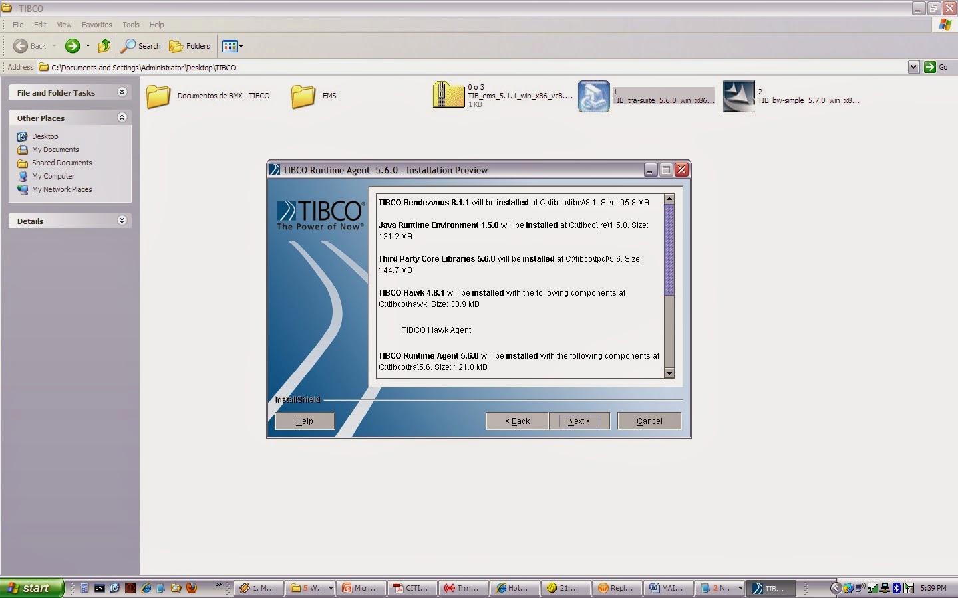Open the Address bar dropdown
This screenshot has width=958, height=598.
click(x=914, y=67)
